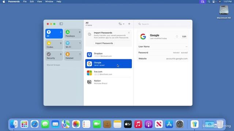Select the All passwords category
Image resolution: width=234 pixels, height=131 pixels.
(x=54, y=33)
